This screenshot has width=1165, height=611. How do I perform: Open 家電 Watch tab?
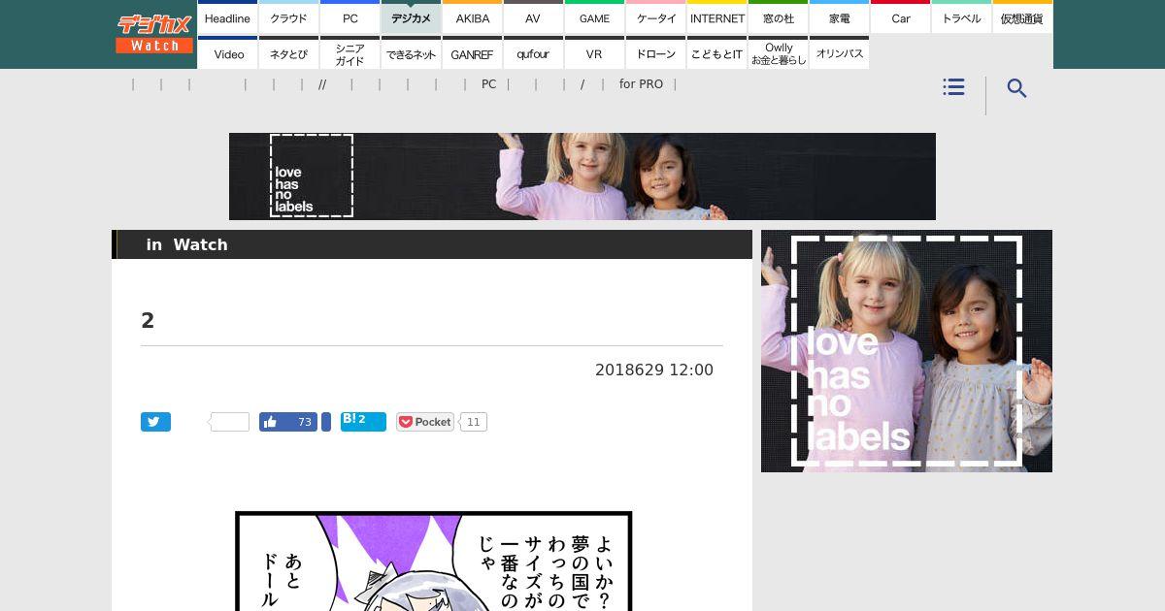pos(839,17)
